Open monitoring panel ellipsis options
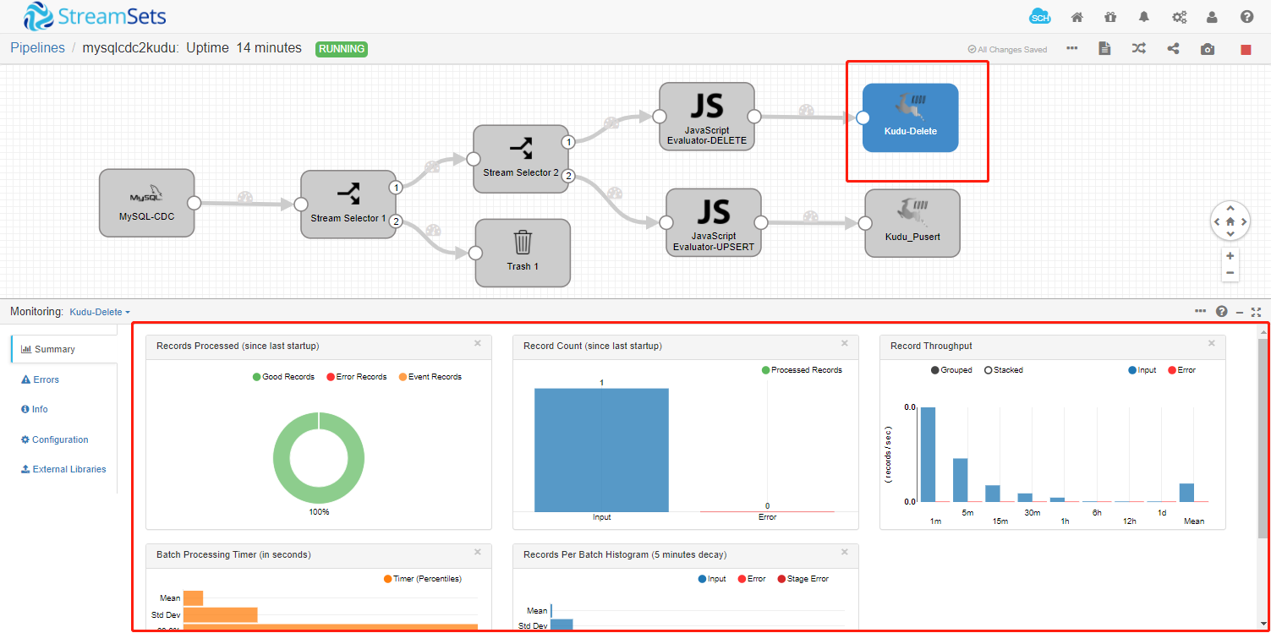Image resolution: width=1271 pixels, height=633 pixels. pyautogui.click(x=1200, y=311)
